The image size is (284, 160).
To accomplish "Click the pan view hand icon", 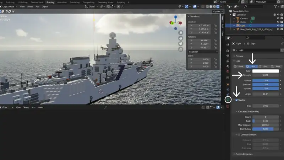I will click(181, 38).
